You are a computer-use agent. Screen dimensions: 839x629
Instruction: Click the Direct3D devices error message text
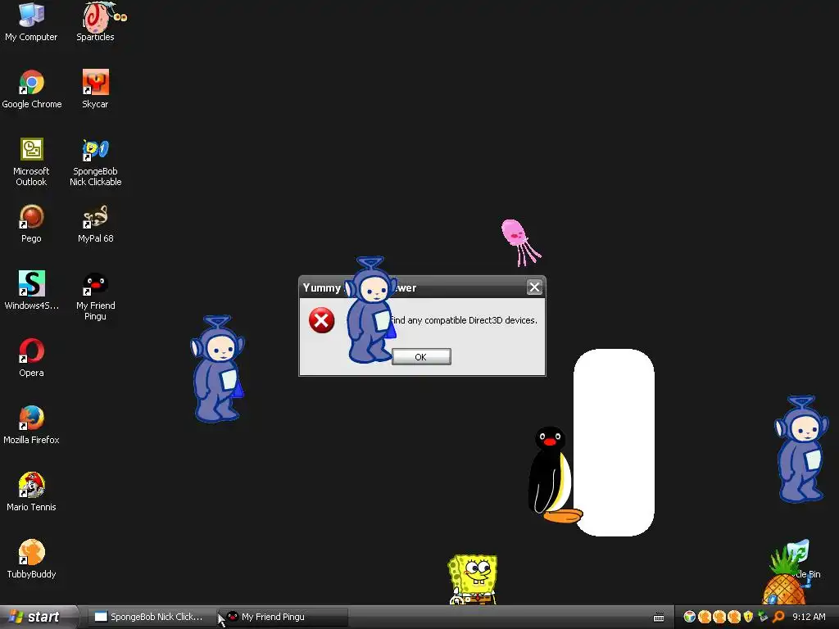pyautogui.click(x=464, y=320)
